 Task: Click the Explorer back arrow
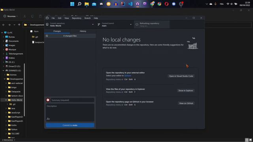pyautogui.click(x=4, y=25)
